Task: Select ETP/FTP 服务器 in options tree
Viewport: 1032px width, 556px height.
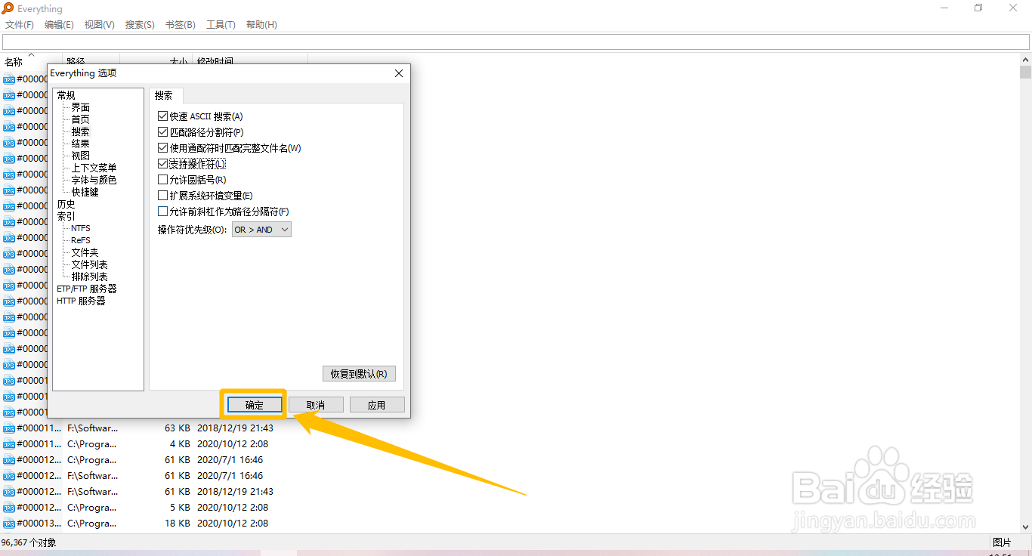Action: click(x=87, y=289)
